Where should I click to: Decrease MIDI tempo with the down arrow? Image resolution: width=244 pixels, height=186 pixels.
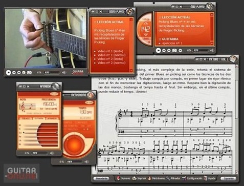(x=146, y=35)
